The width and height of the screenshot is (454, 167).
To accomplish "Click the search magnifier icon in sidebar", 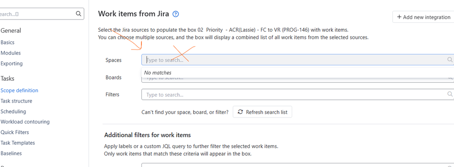I will pyautogui.click(x=79, y=14).
